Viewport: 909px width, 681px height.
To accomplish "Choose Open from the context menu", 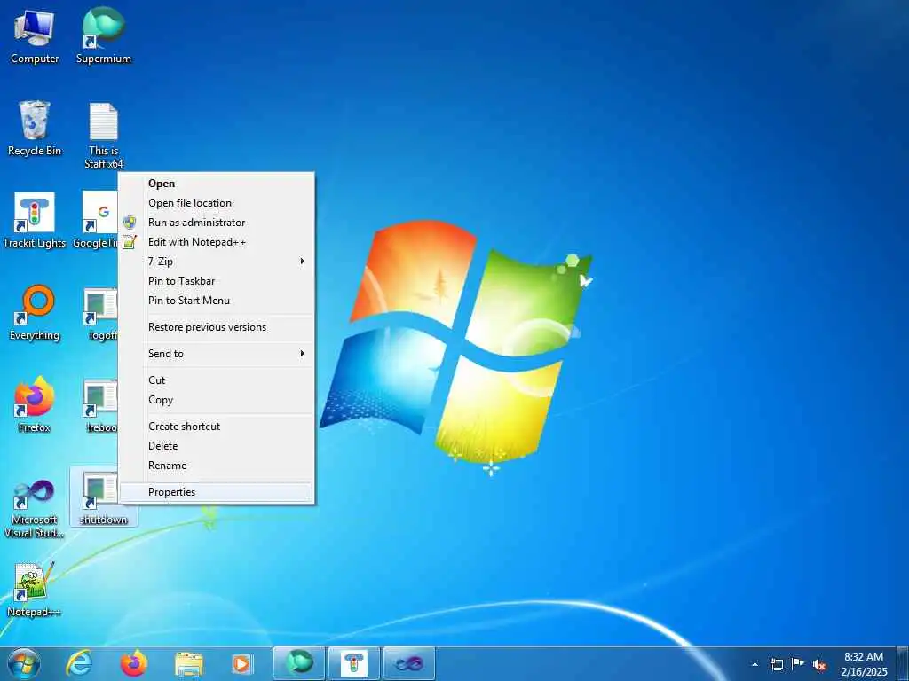I will pyautogui.click(x=217, y=183).
